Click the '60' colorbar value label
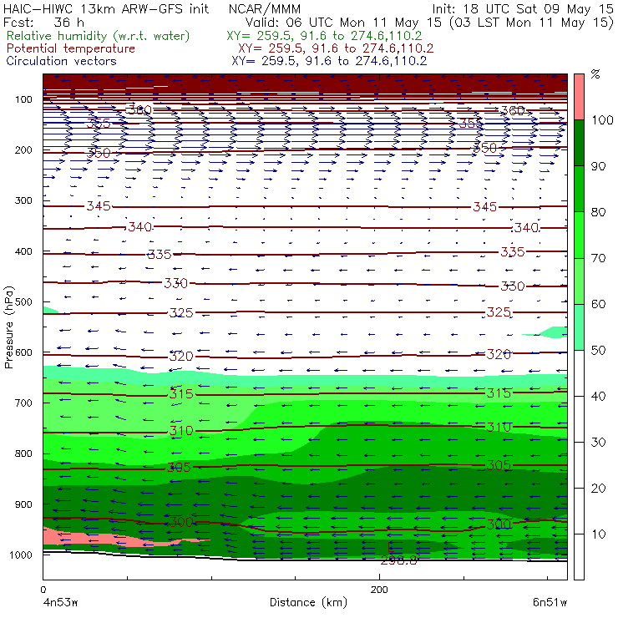 pos(598,304)
